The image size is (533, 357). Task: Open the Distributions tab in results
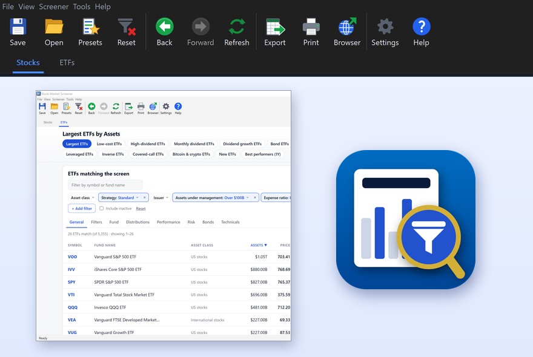(137, 222)
